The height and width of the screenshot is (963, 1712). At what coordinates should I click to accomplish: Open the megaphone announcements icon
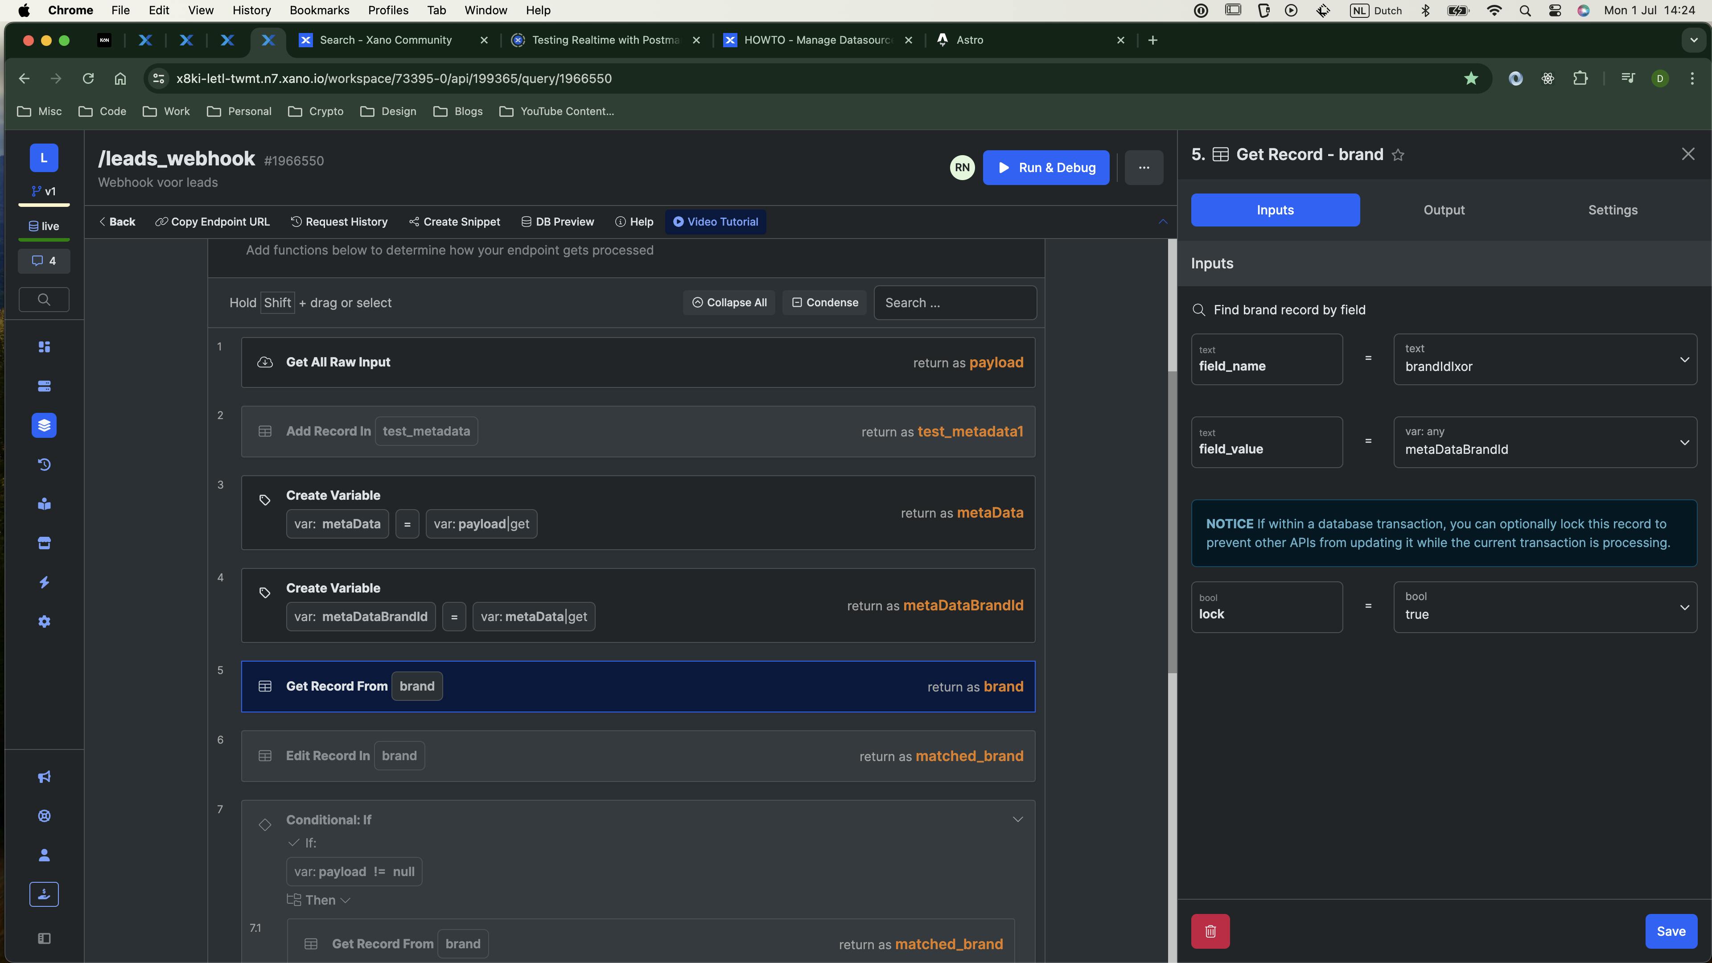(x=44, y=777)
